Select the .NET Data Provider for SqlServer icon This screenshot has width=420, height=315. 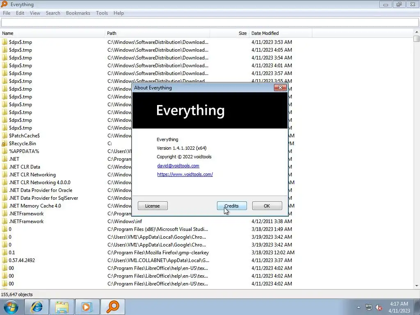point(5,198)
